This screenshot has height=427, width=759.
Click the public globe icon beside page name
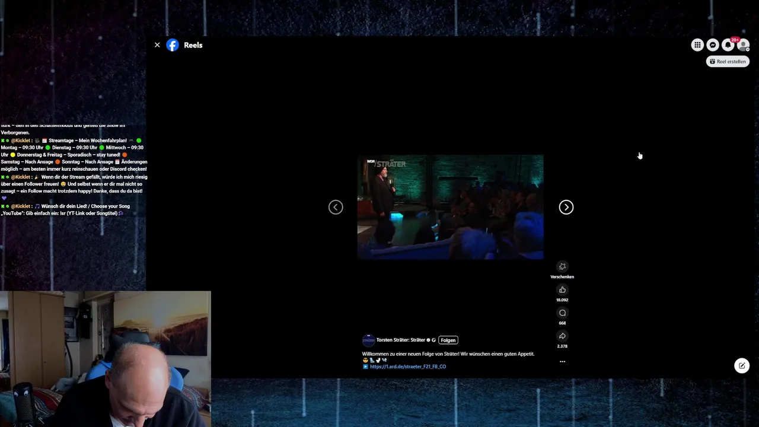pyautogui.click(x=434, y=340)
